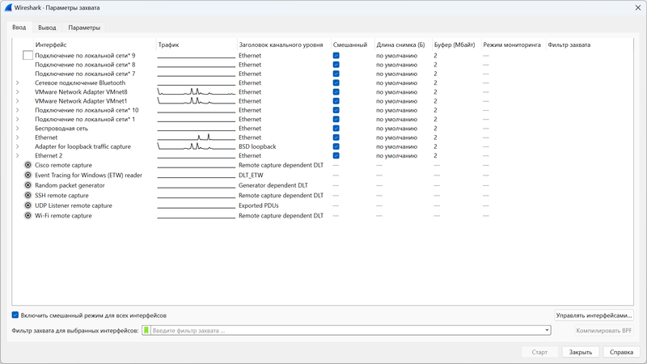The height and width of the screenshot is (364, 647).
Task: Click the snaplen value of the Ethernet 2 row
Action: tap(396, 155)
